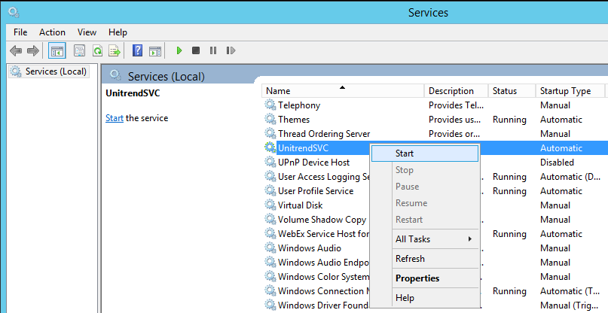Viewport: 608px width, 313px height.
Task: Choose Help in the context menu
Action: [x=425, y=297]
